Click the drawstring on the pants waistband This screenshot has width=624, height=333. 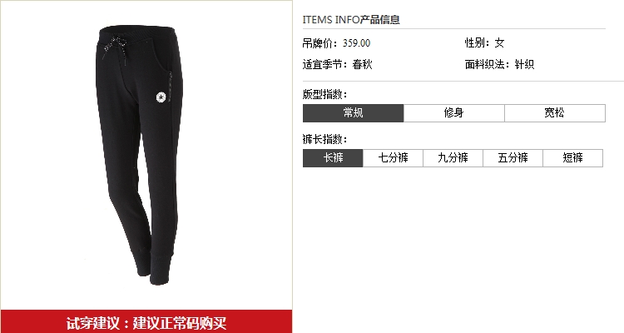click(x=116, y=49)
